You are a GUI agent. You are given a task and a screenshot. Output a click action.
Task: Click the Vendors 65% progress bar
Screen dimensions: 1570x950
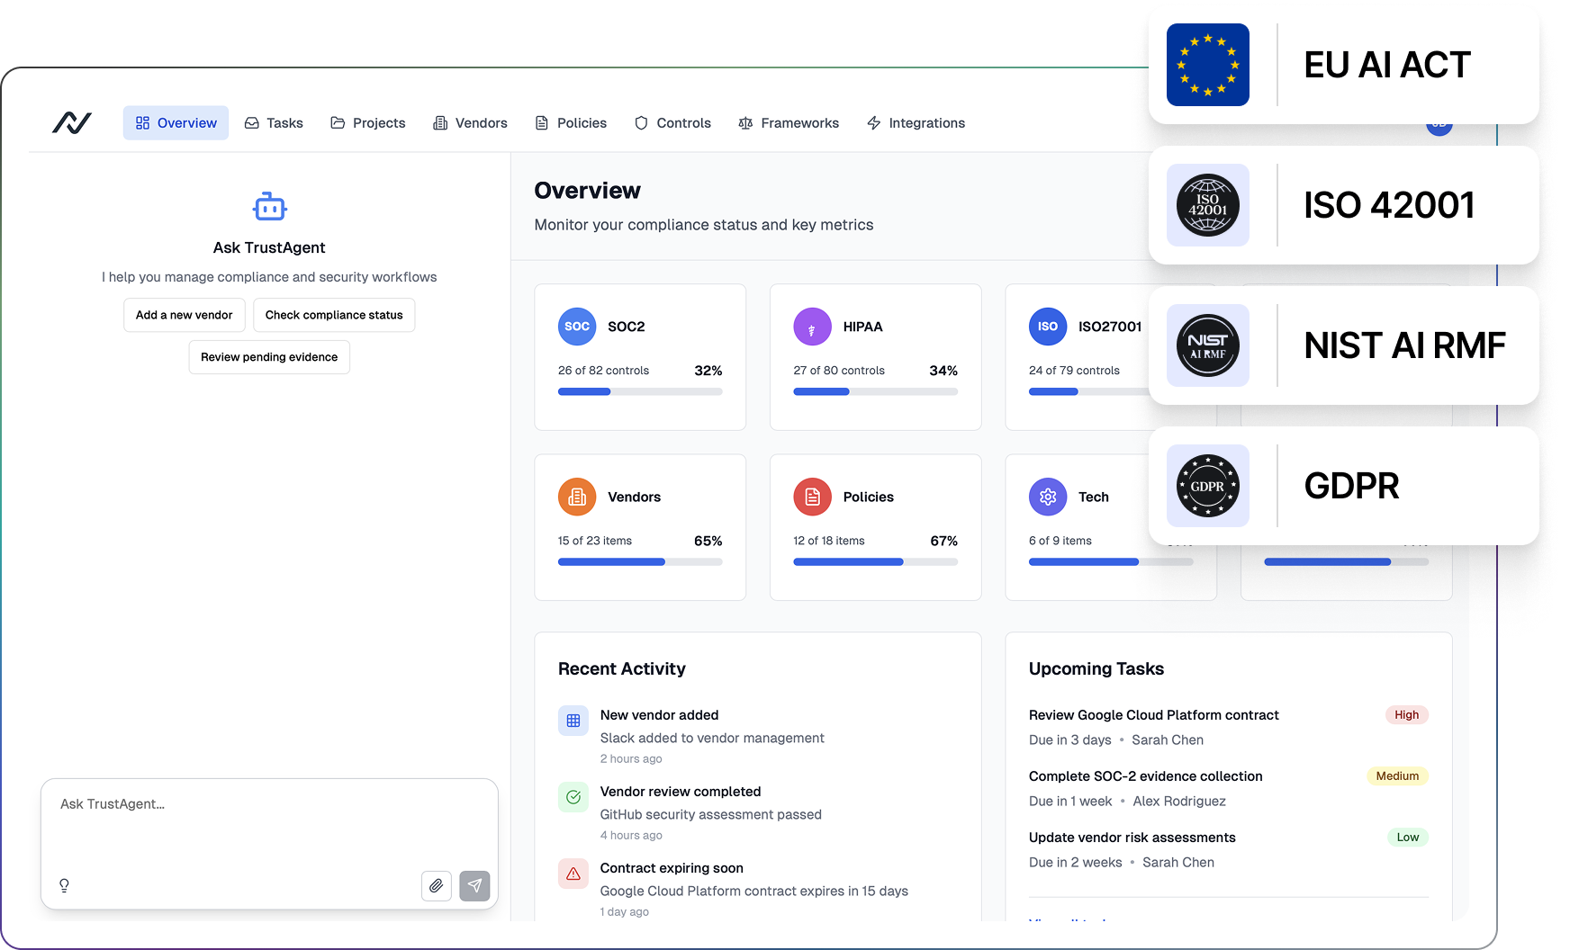640,561
